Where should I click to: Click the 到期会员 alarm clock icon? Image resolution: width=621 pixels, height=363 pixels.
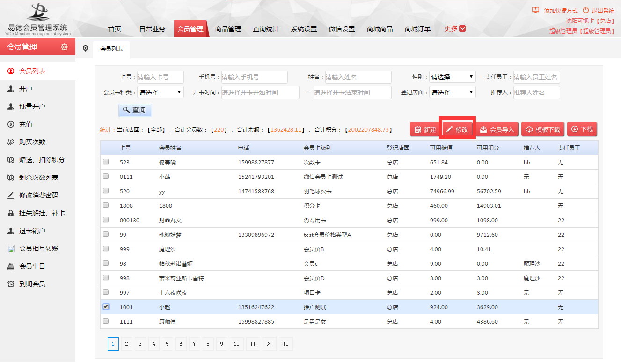10,284
